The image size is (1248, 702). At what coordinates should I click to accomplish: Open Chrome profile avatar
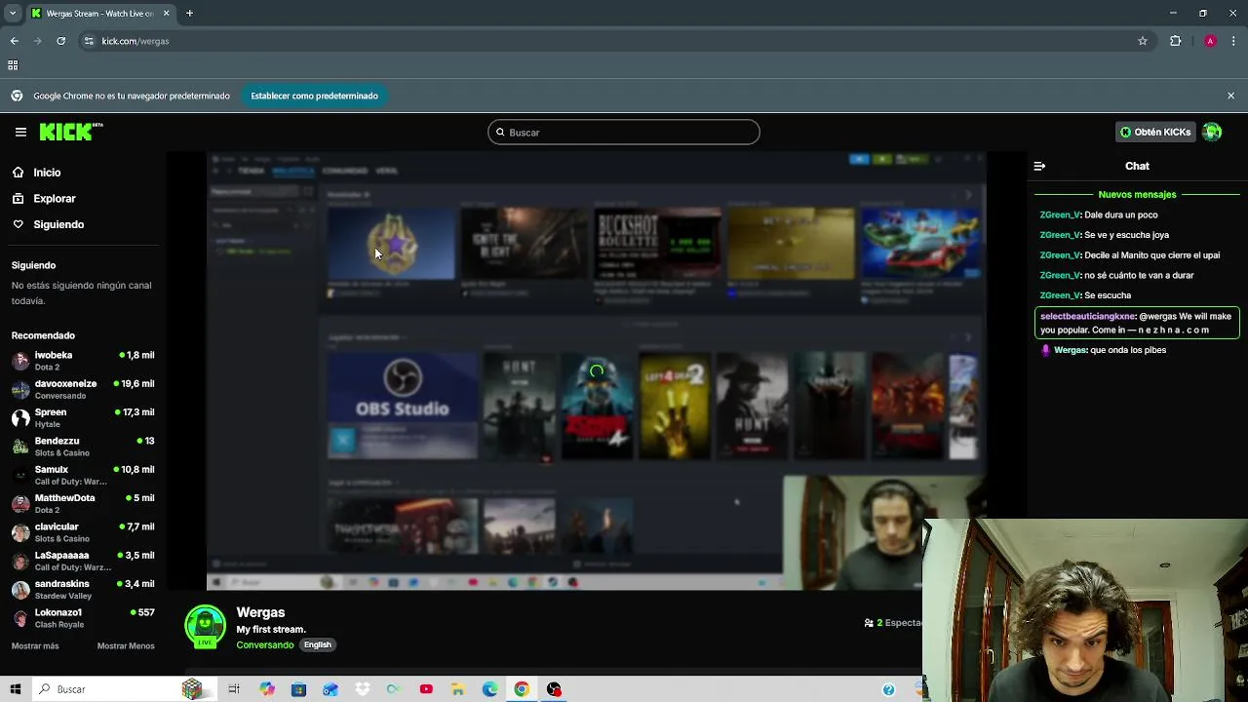(1210, 41)
